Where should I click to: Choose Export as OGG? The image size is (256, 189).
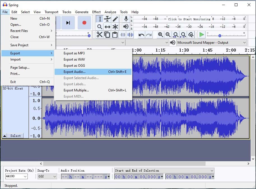coord(93,66)
